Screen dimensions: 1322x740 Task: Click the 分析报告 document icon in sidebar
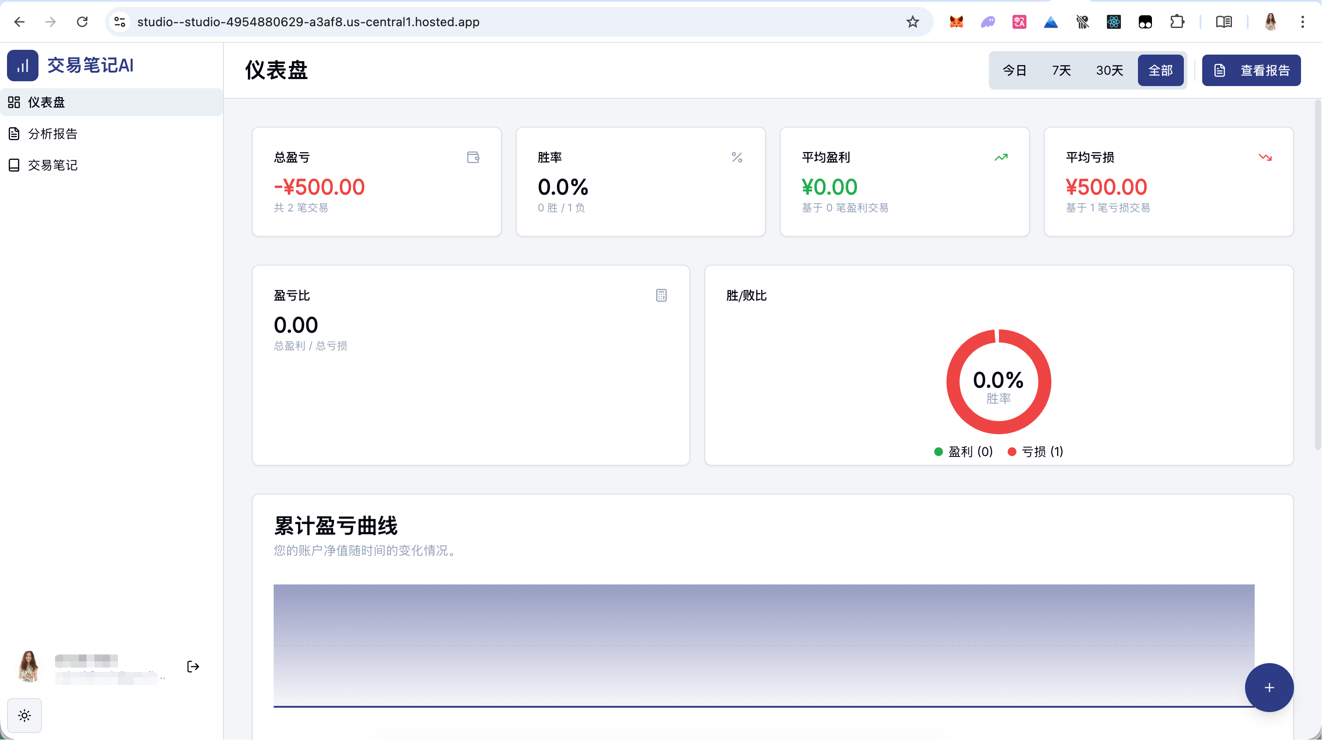[14, 133]
